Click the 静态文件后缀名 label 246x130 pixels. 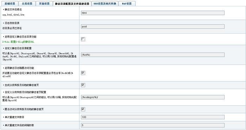(13, 10)
